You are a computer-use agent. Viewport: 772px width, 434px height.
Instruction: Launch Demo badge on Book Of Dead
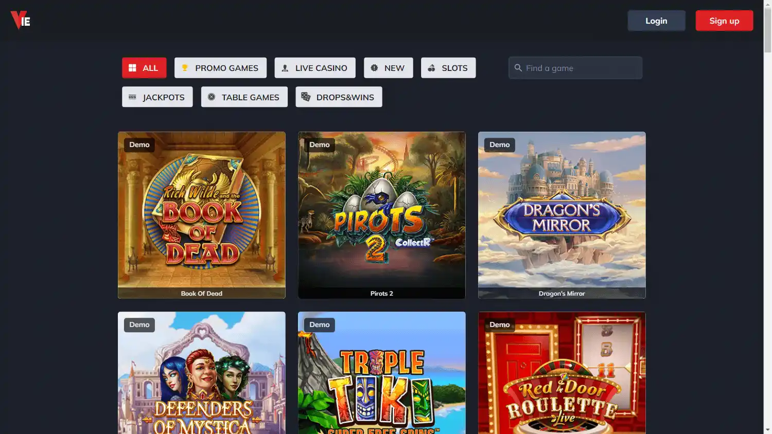(x=139, y=144)
